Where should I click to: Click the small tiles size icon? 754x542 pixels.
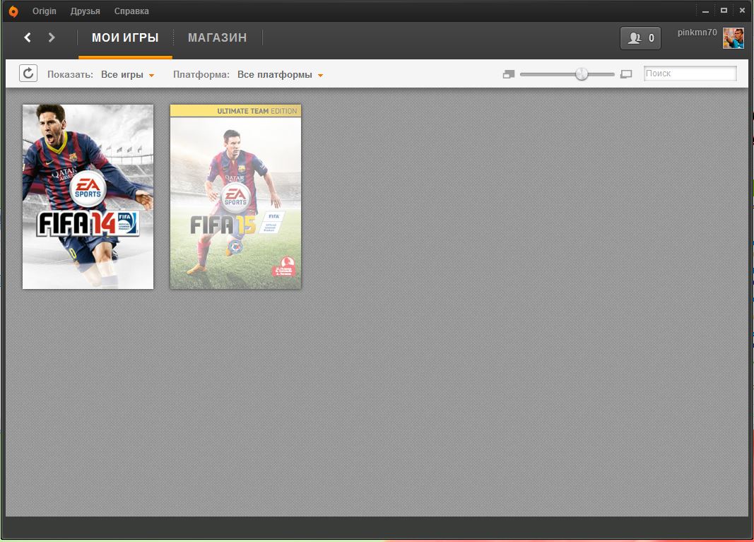point(509,74)
